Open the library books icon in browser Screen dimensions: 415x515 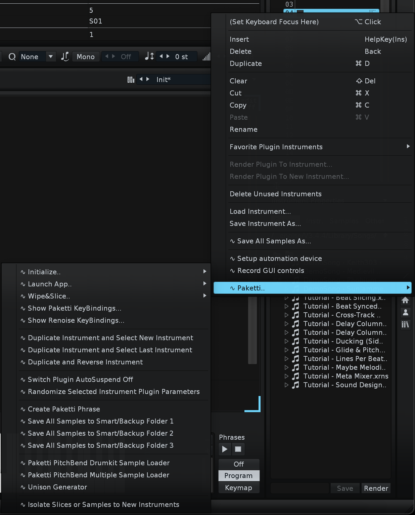click(x=405, y=324)
